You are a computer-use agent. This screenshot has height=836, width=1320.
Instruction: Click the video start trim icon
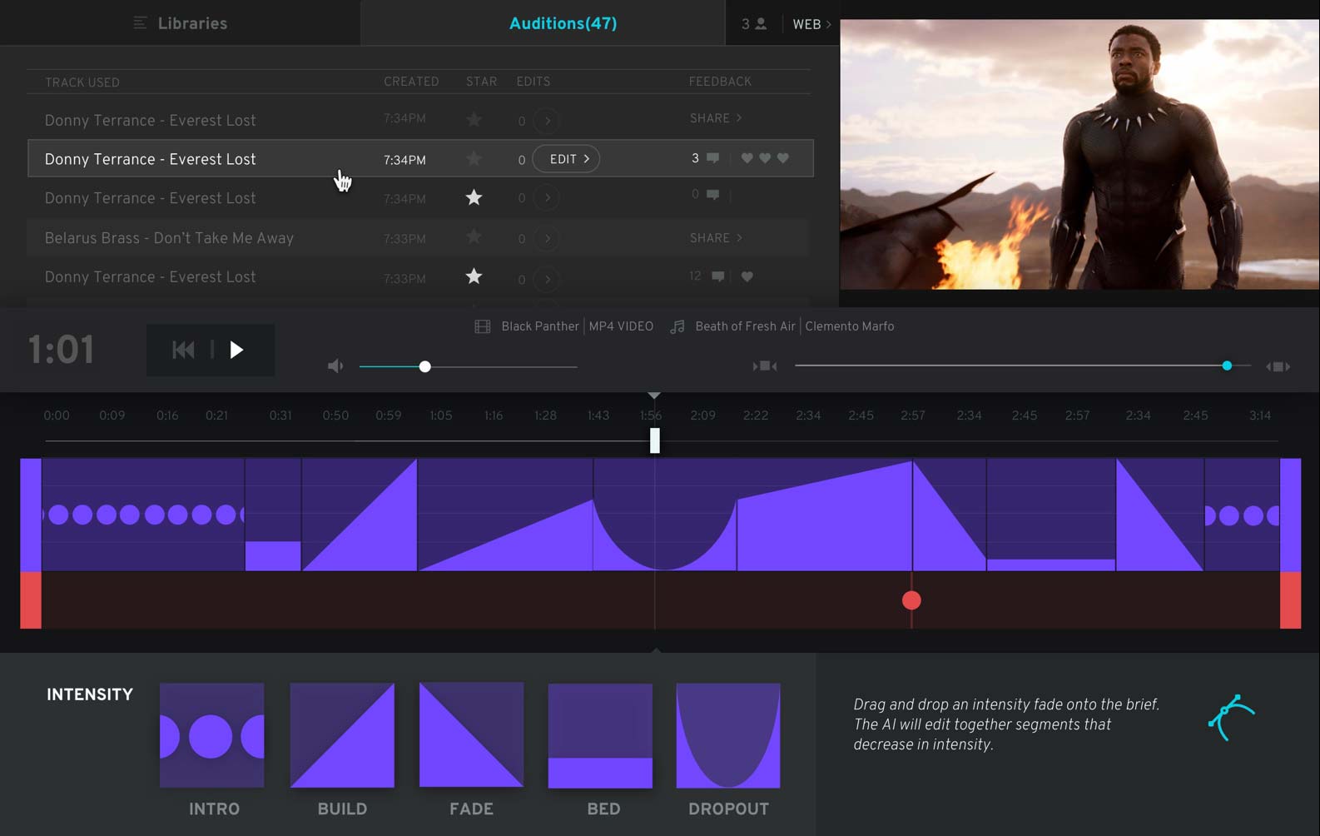765,366
